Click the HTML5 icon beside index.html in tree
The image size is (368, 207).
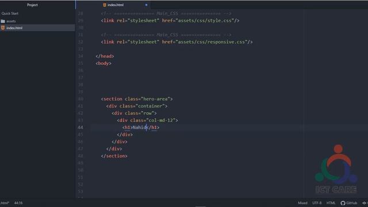click(3, 28)
